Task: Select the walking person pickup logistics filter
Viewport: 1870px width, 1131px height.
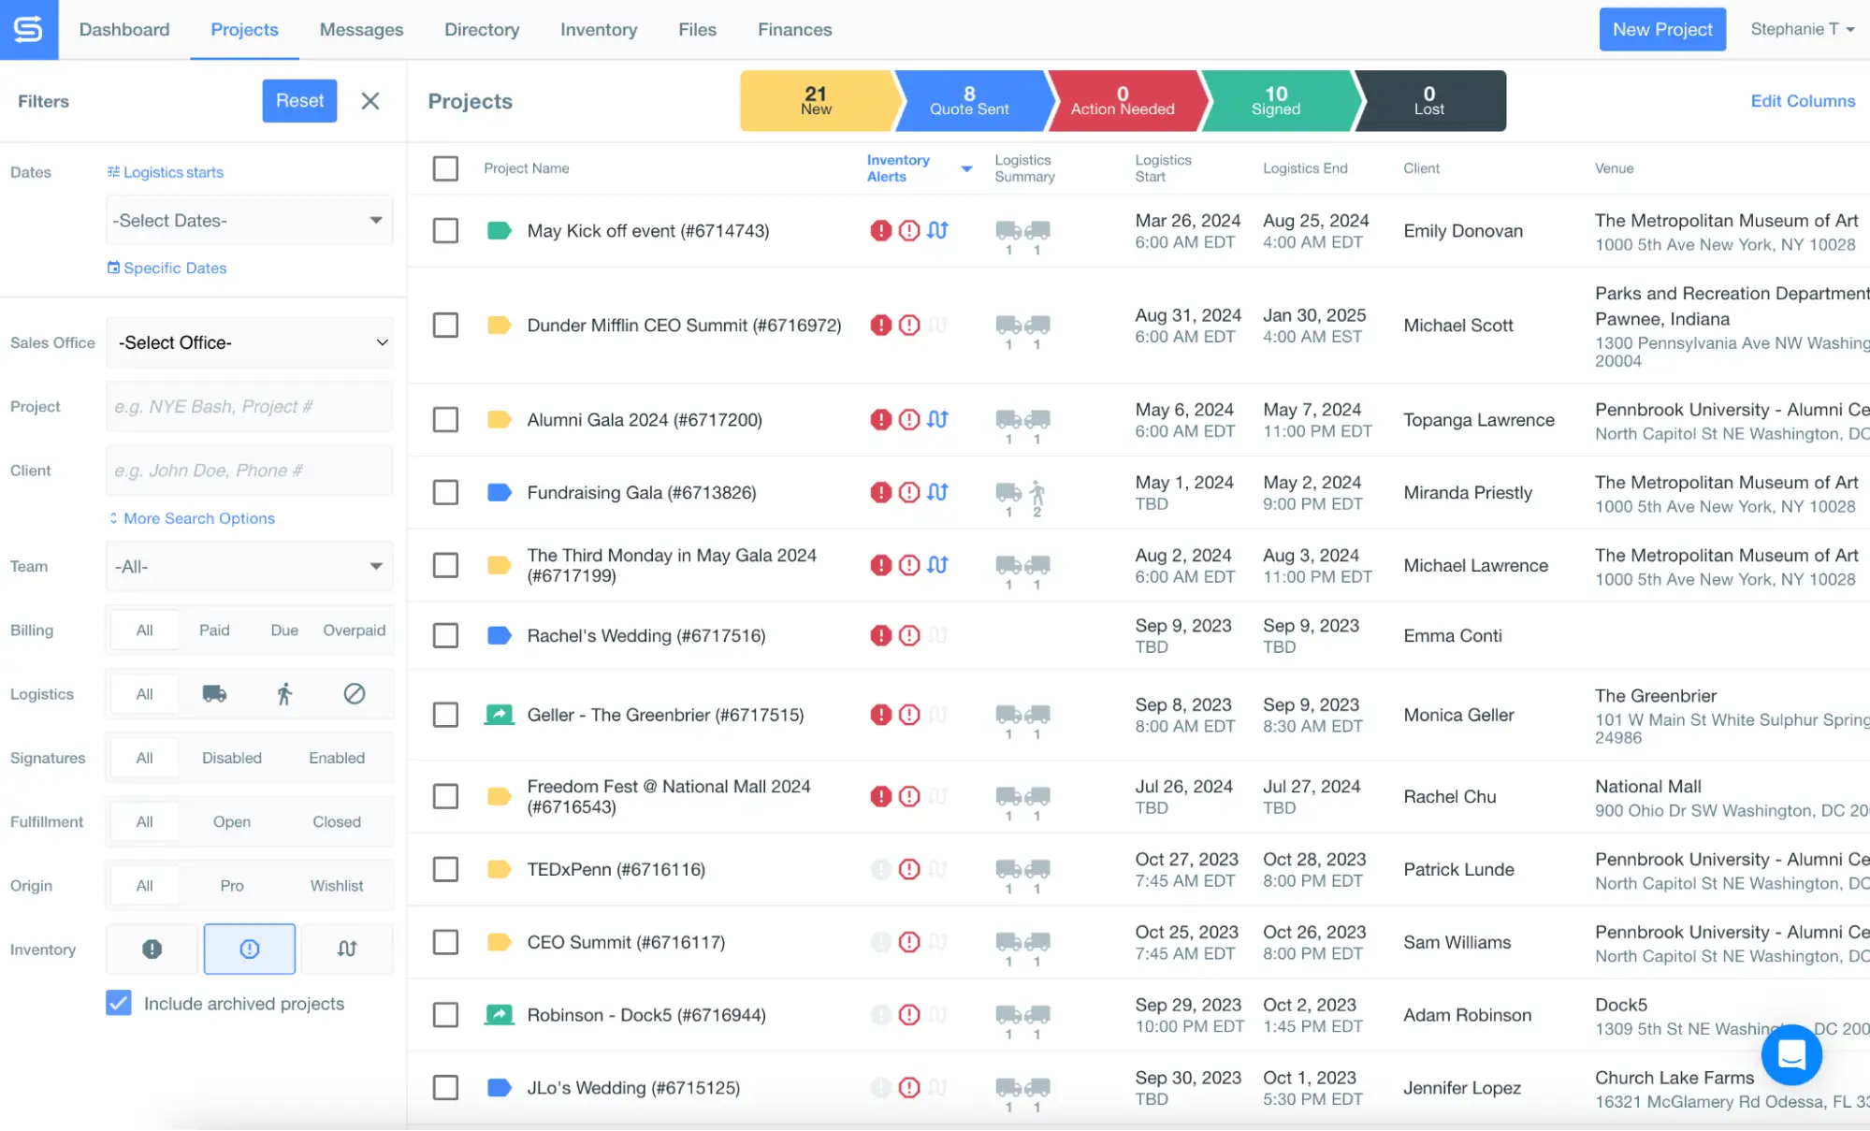Action: (284, 694)
